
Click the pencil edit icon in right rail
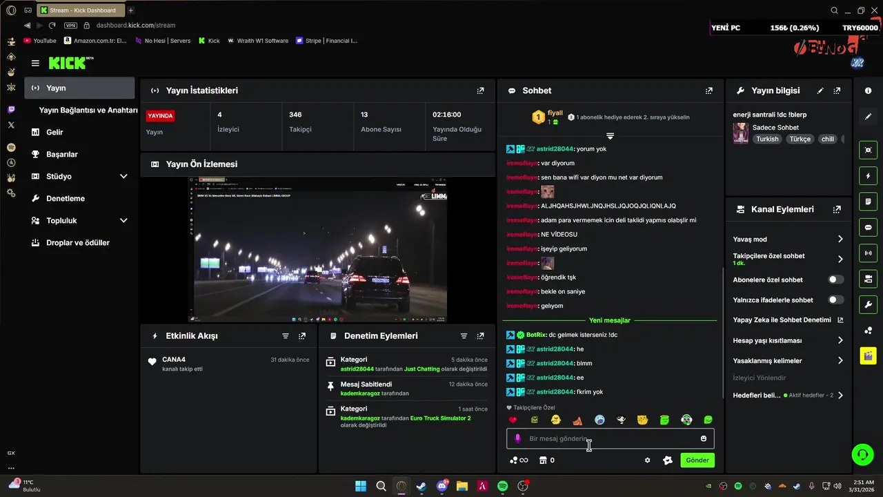868,117
